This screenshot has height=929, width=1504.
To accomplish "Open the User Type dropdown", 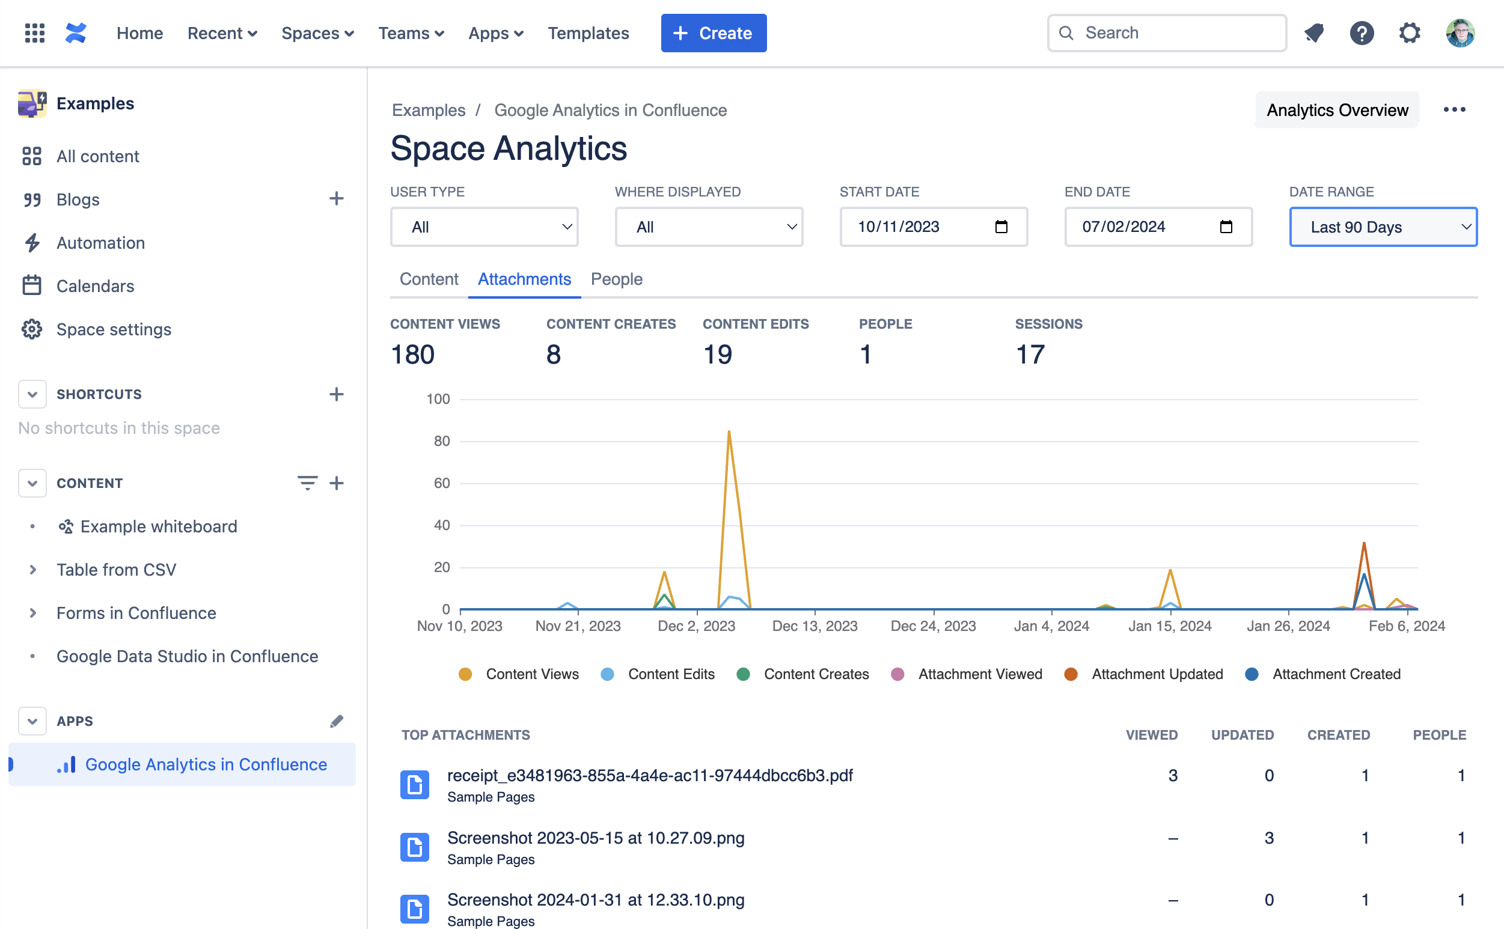I will [x=485, y=227].
